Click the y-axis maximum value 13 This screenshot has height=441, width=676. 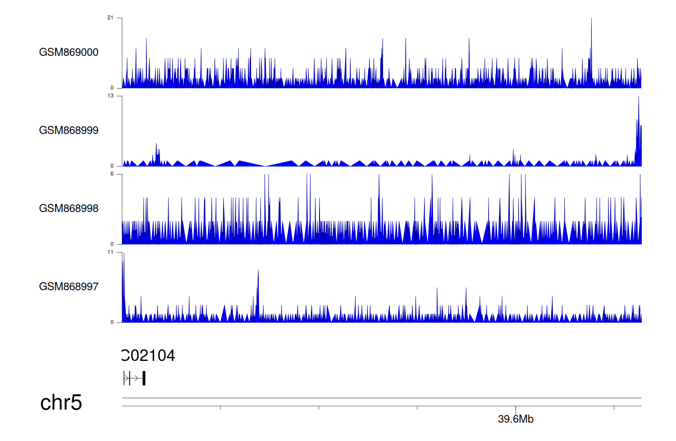click(110, 96)
